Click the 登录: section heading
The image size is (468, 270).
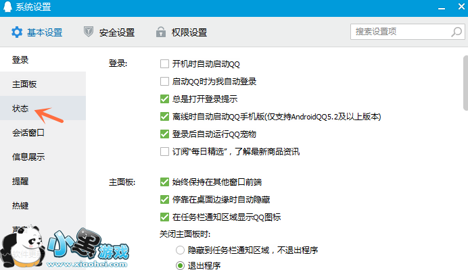[x=118, y=63]
